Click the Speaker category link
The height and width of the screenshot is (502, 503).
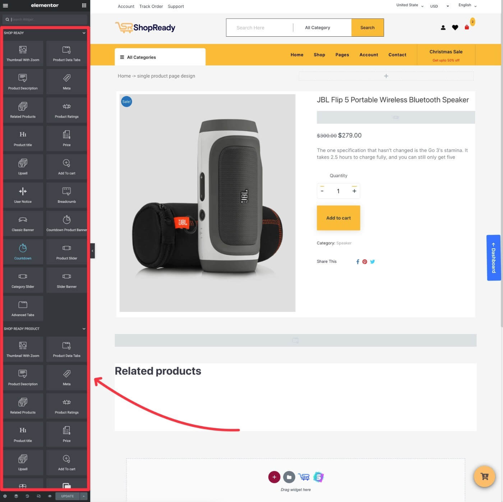click(x=344, y=243)
